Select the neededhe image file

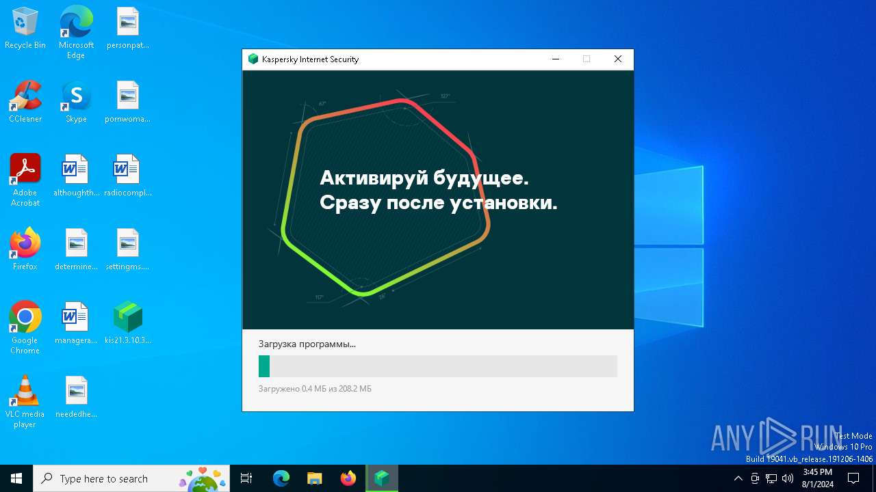point(76,397)
